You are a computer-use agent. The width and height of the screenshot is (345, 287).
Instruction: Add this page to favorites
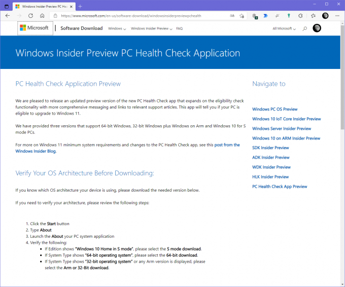coord(242,16)
